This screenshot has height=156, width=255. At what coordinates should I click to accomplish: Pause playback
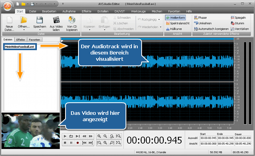click(71, 143)
